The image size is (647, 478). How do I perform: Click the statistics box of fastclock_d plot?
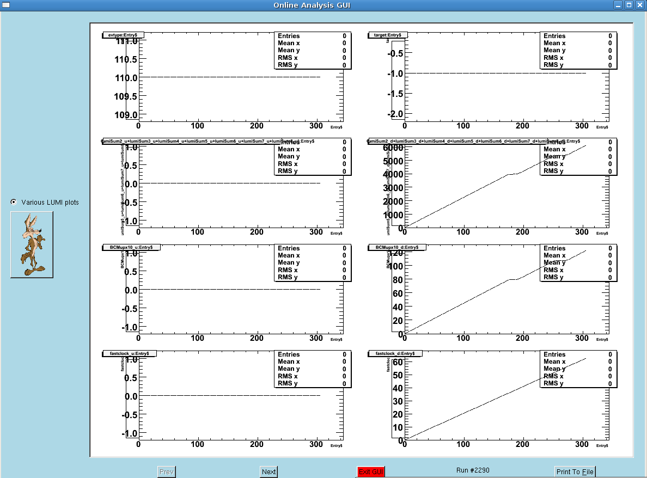coord(578,369)
